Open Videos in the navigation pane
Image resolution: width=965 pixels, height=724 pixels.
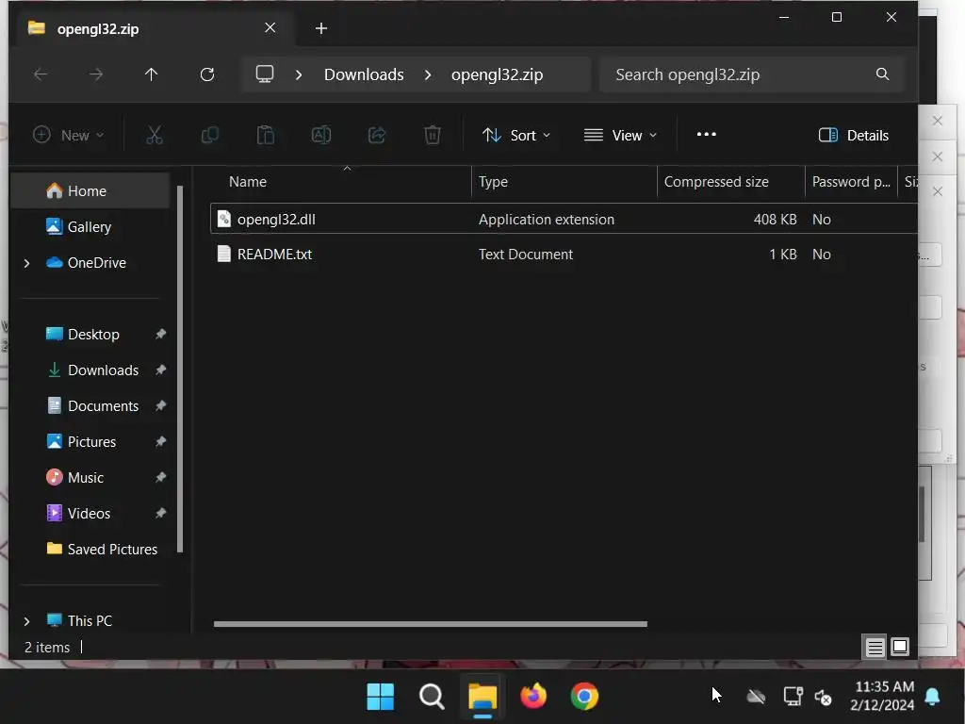89,513
